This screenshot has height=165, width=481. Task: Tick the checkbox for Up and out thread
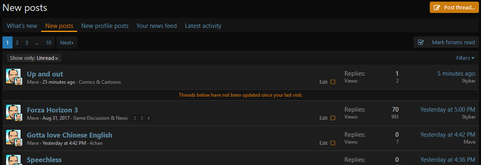(x=333, y=82)
